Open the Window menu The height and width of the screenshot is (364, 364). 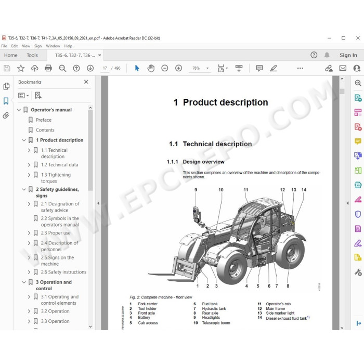(53, 46)
